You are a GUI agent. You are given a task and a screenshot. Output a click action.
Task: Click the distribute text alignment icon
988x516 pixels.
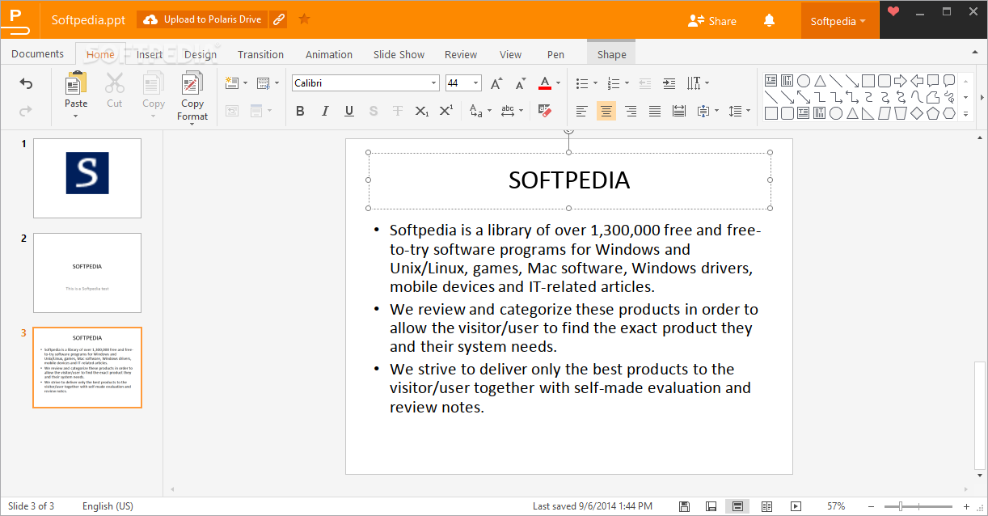[679, 111]
